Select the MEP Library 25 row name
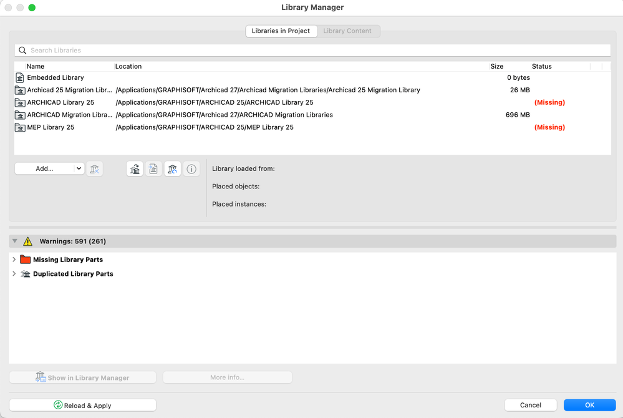 click(51, 127)
